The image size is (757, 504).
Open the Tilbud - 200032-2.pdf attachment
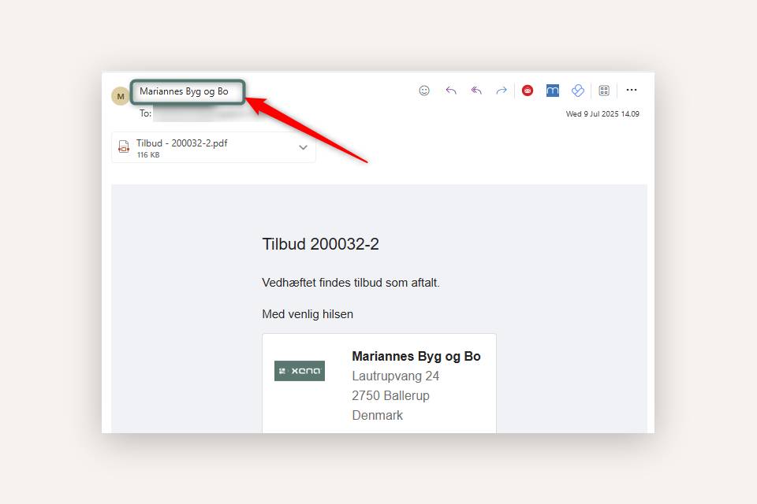tap(182, 143)
